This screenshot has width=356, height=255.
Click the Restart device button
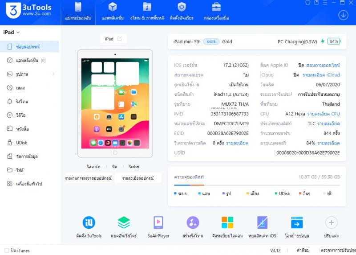(x=93, y=167)
